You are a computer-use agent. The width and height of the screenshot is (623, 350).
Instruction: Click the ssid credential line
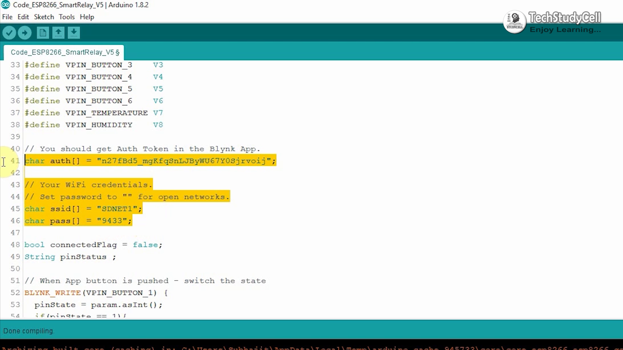[x=83, y=208]
